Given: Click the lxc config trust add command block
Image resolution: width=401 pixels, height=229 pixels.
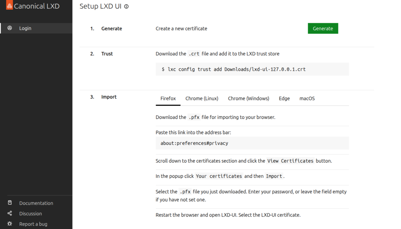Looking at the screenshot, I should point(252,69).
